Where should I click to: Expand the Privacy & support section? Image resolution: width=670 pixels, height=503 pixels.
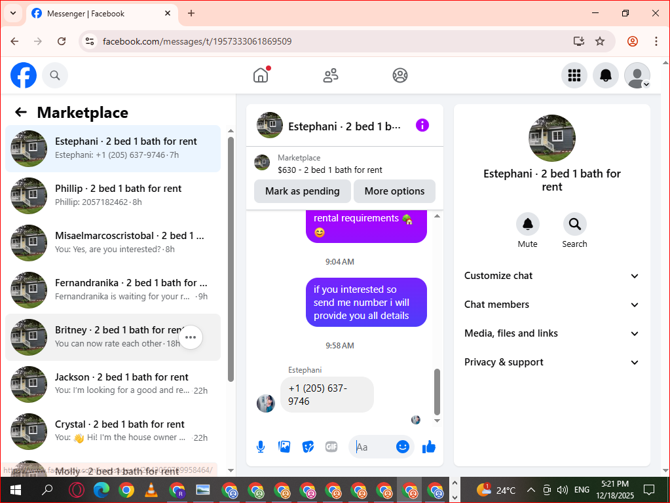click(x=551, y=362)
